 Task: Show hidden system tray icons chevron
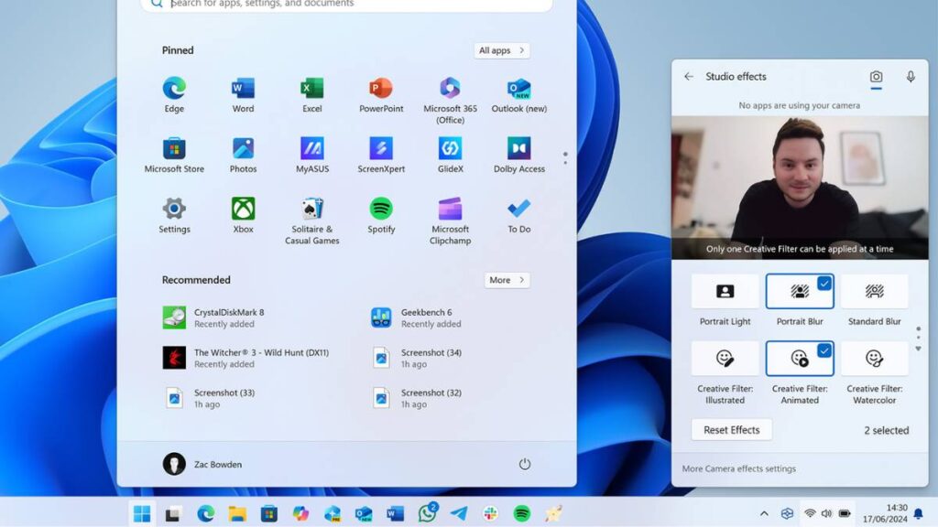[x=764, y=513]
